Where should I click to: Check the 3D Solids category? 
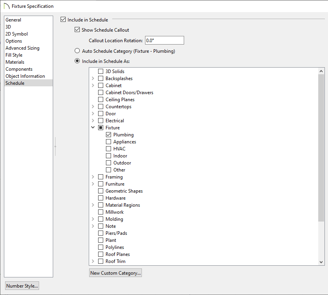pyautogui.click(x=100, y=71)
